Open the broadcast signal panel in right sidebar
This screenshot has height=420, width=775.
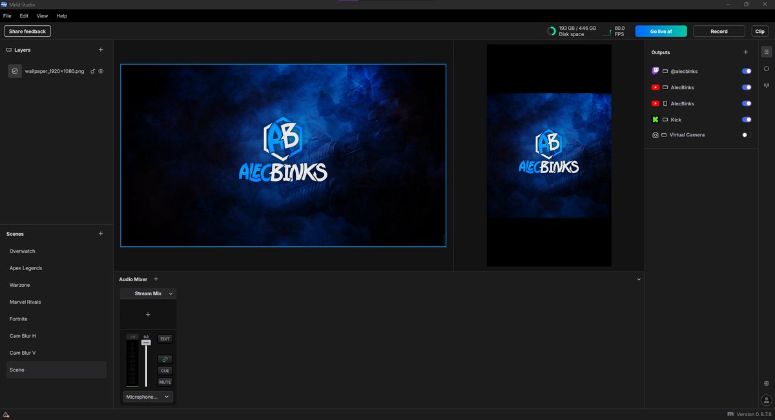pyautogui.click(x=767, y=85)
